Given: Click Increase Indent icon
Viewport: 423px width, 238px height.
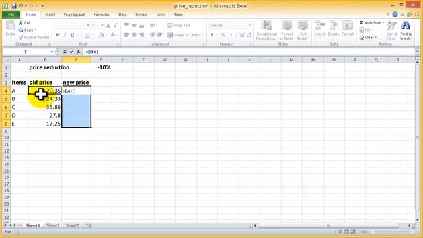Looking at the screenshot, I should click(x=160, y=35).
